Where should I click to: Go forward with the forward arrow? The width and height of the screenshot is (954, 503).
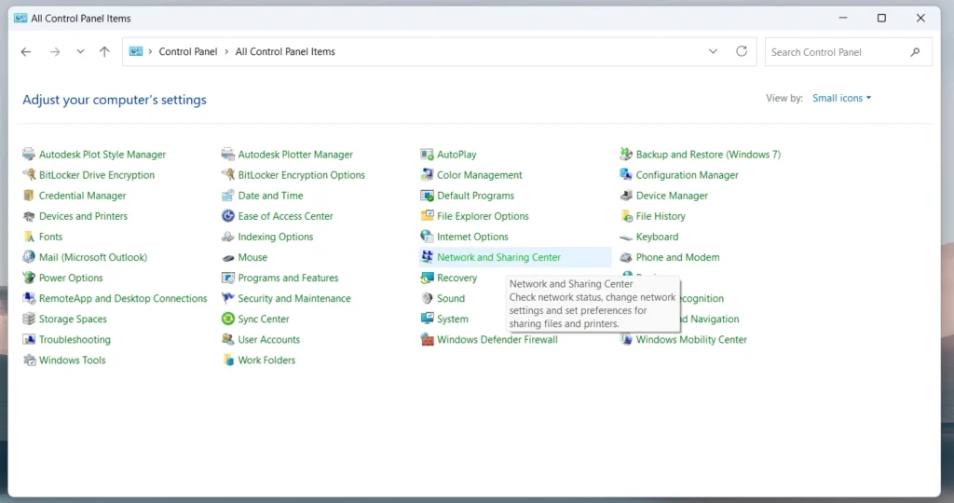[55, 52]
